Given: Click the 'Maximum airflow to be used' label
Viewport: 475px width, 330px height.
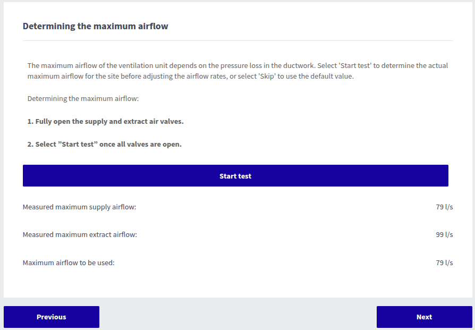Looking at the screenshot, I should pos(69,263).
